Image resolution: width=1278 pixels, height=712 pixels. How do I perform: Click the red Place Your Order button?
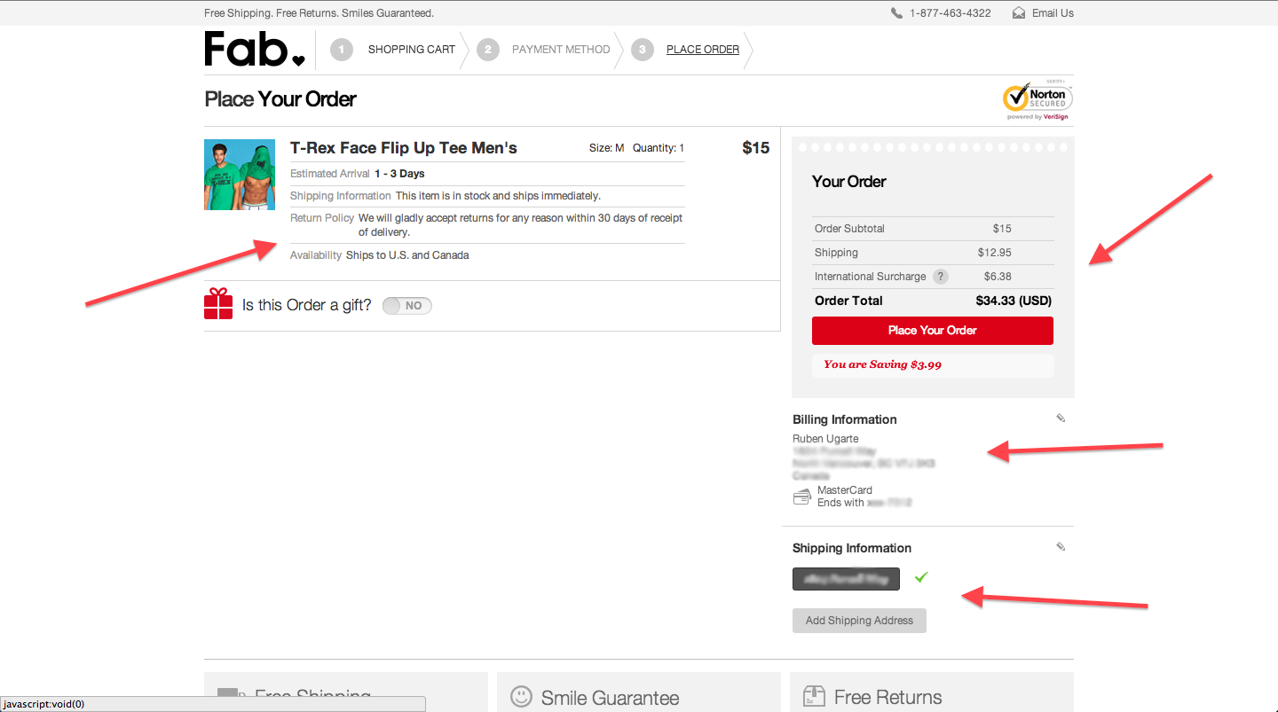[933, 331]
